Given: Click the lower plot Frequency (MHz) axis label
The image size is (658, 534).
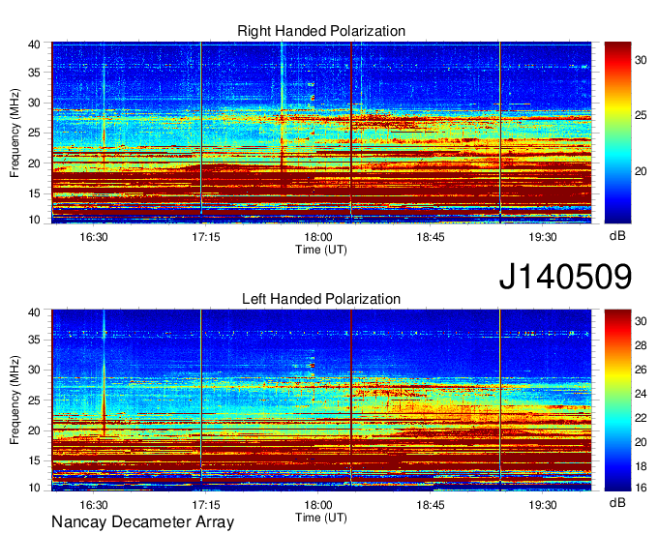Looking at the screenshot, I should 15,400.
